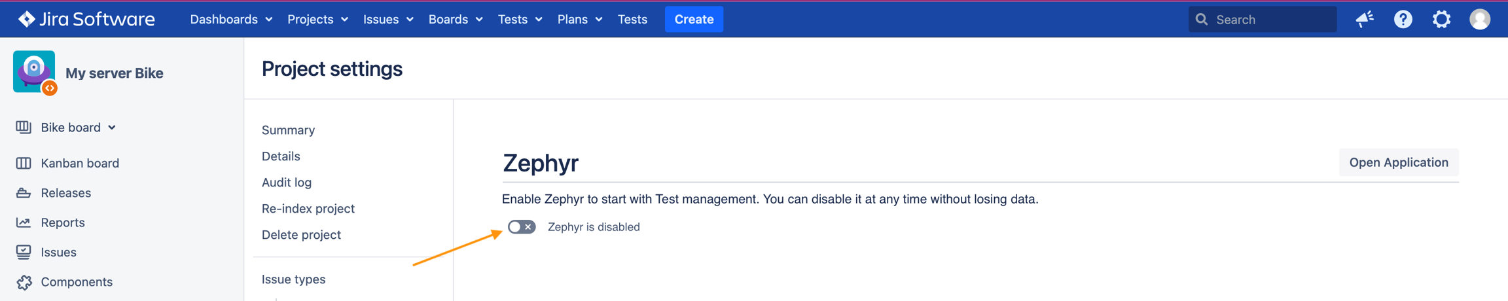
Task: Click the Search input field
Action: (x=1263, y=20)
